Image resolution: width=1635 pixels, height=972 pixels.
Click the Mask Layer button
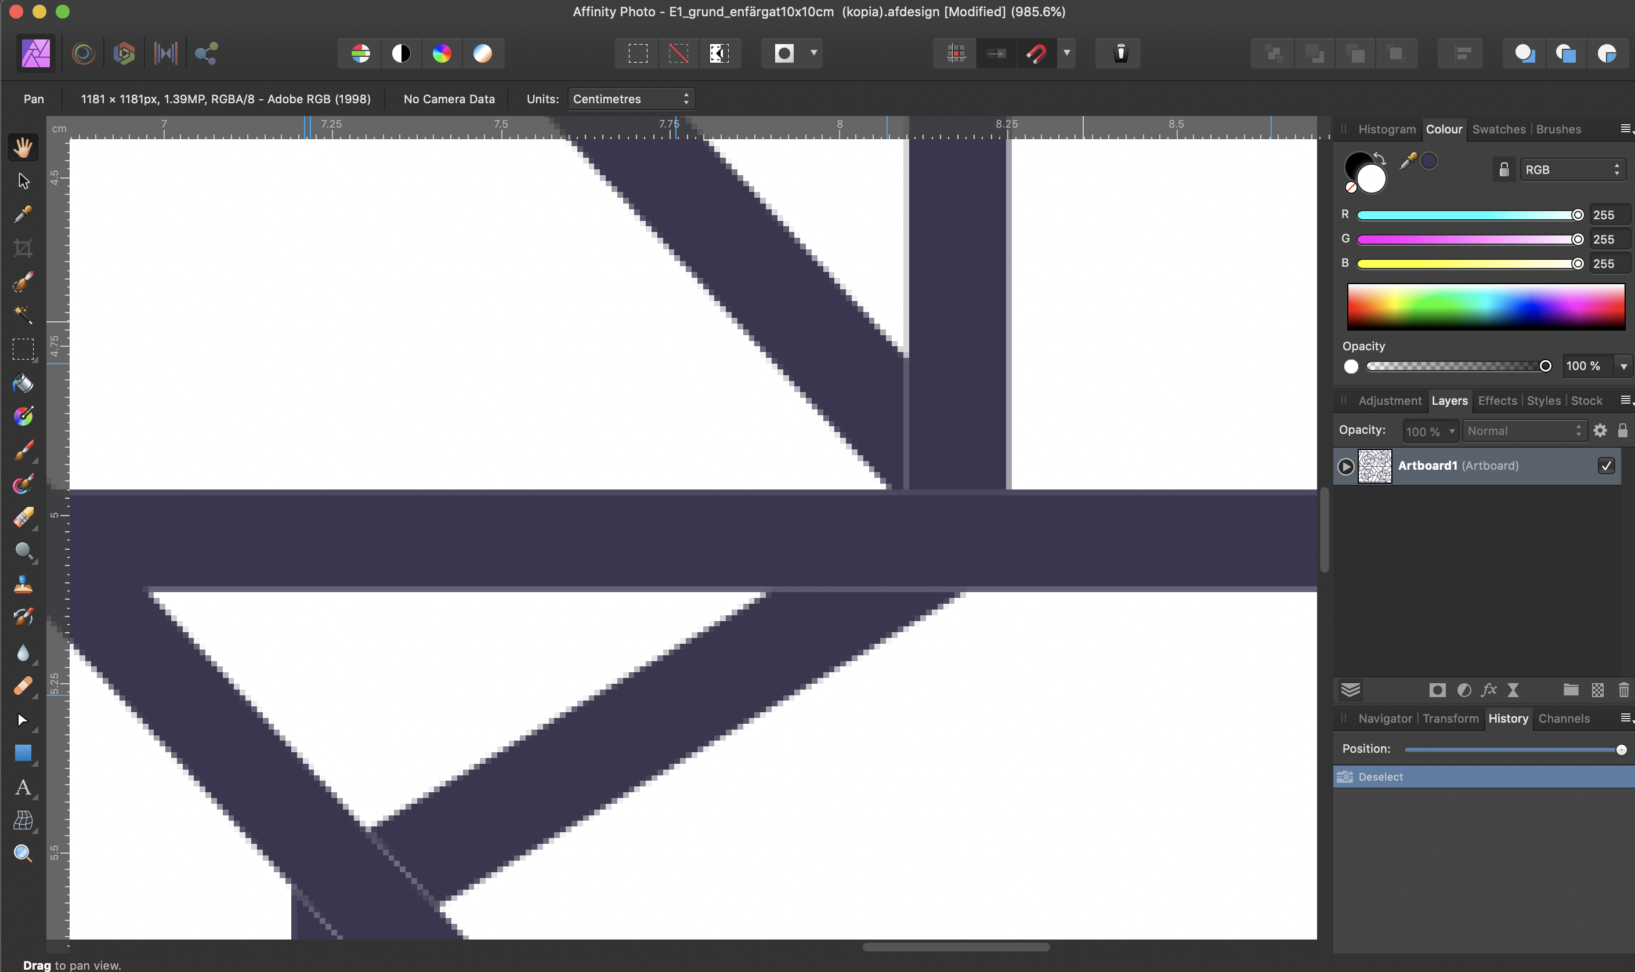pos(1437,690)
